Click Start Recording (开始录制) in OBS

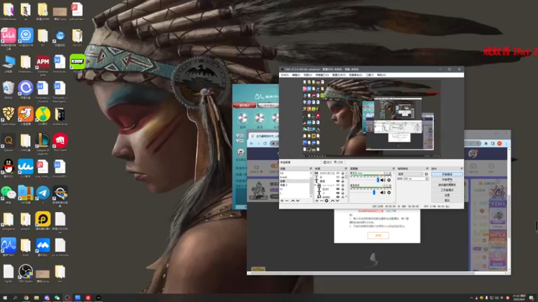tap(447, 179)
